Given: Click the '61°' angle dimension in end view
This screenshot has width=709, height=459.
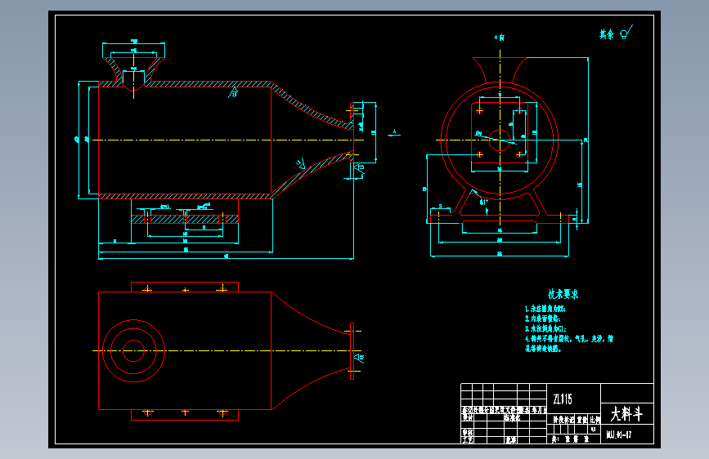Looking at the screenshot, I should click(x=483, y=203).
